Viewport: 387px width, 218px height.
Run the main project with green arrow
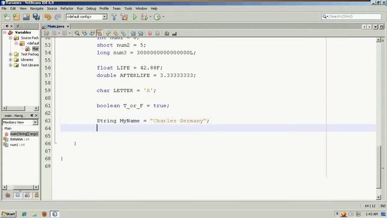(x=134, y=17)
